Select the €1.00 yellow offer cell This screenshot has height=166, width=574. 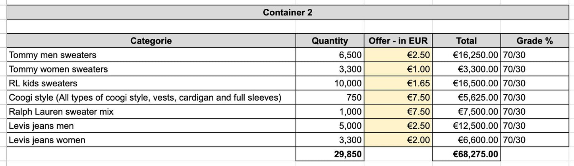coord(398,69)
